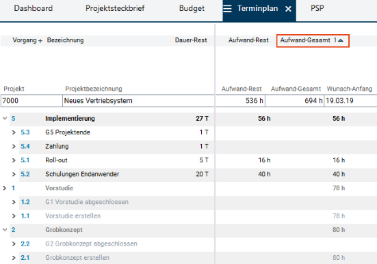Expand task 2.1 Grobkonzept erstellen
Image resolution: width=377 pixels, height=264 pixels.
(x=14, y=258)
